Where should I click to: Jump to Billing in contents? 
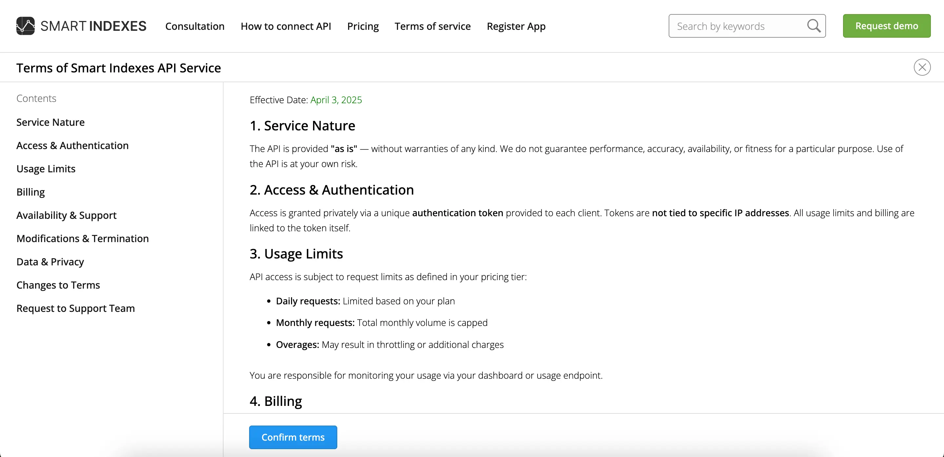[x=30, y=192]
